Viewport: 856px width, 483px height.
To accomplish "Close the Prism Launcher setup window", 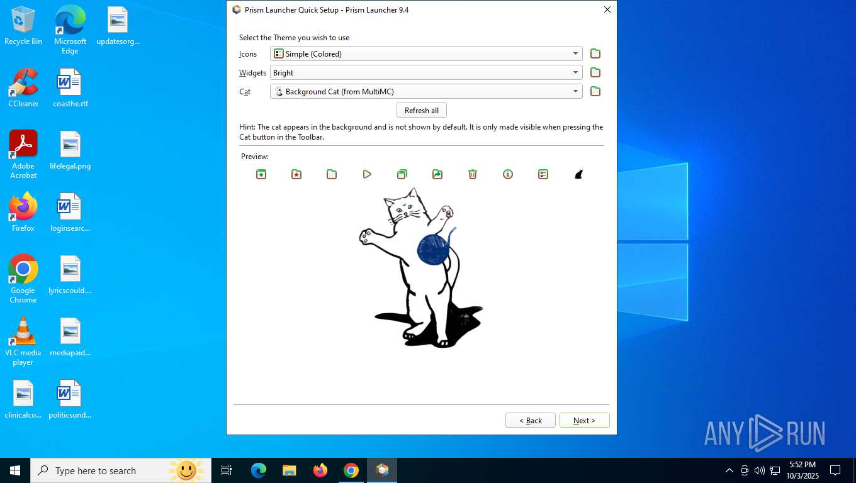I will click(x=607, y=9).
